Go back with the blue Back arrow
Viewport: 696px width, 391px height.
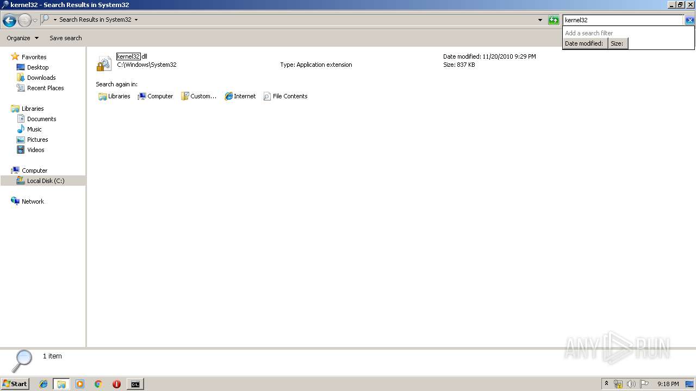click(x=9, y=20)
